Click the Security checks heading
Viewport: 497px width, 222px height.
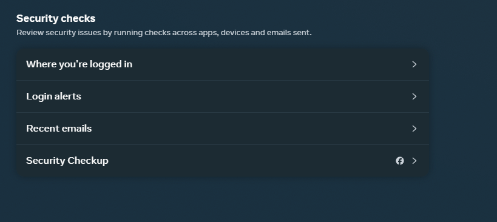(56, 18)
